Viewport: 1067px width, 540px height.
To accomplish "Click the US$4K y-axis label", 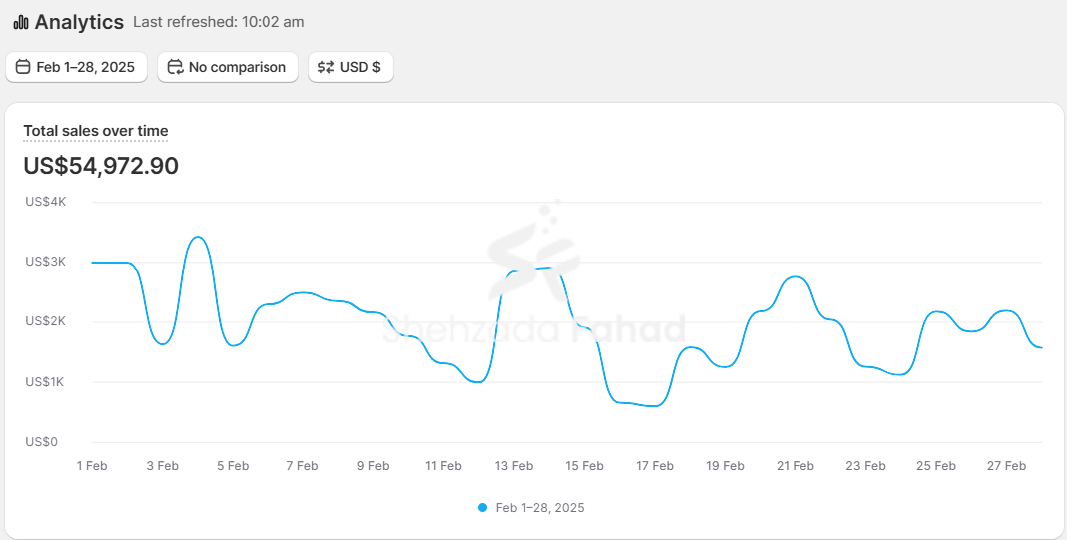I will click(46, 202).
